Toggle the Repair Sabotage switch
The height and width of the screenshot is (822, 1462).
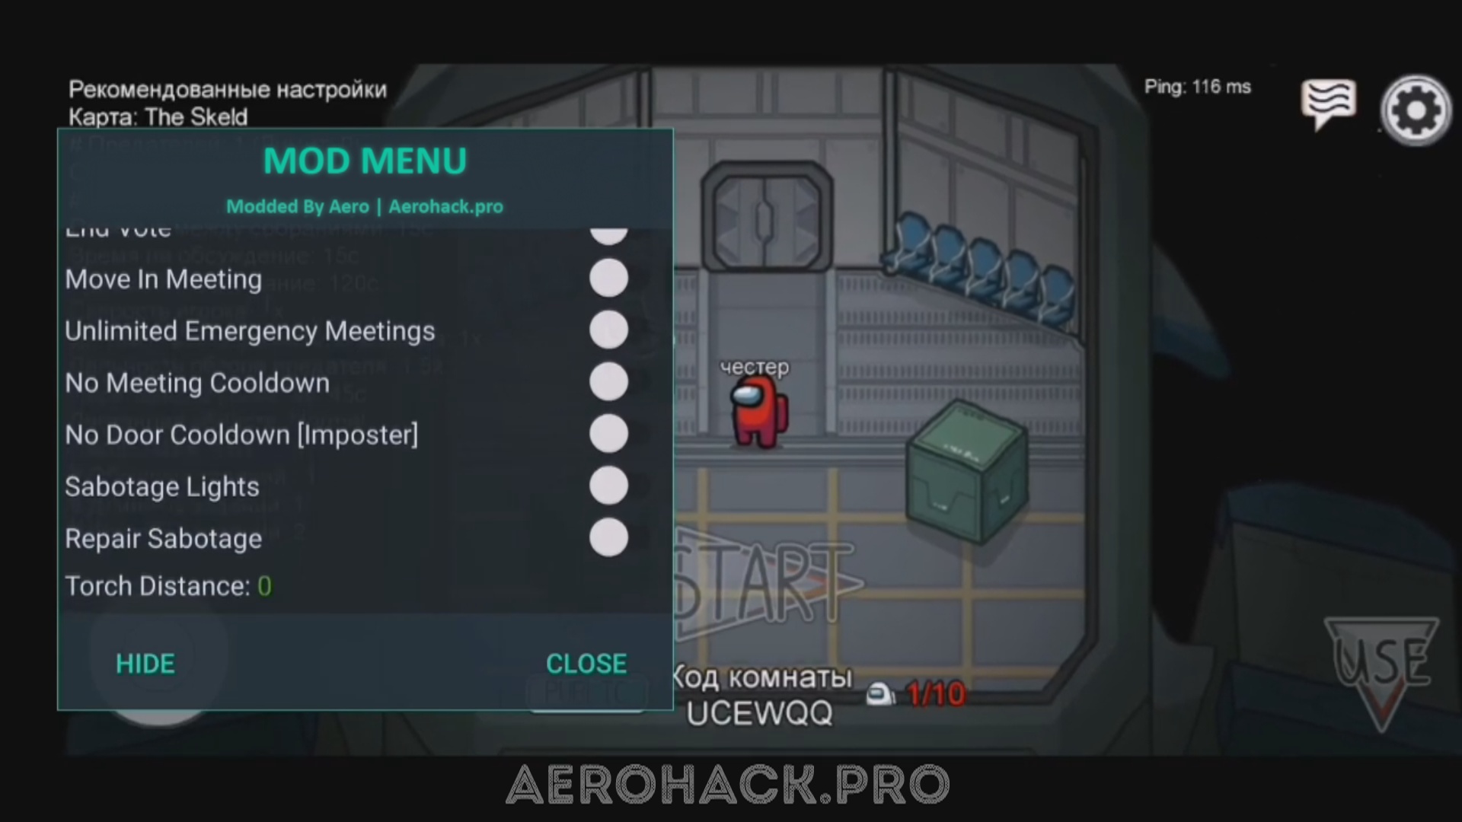[x=608, y=537]
